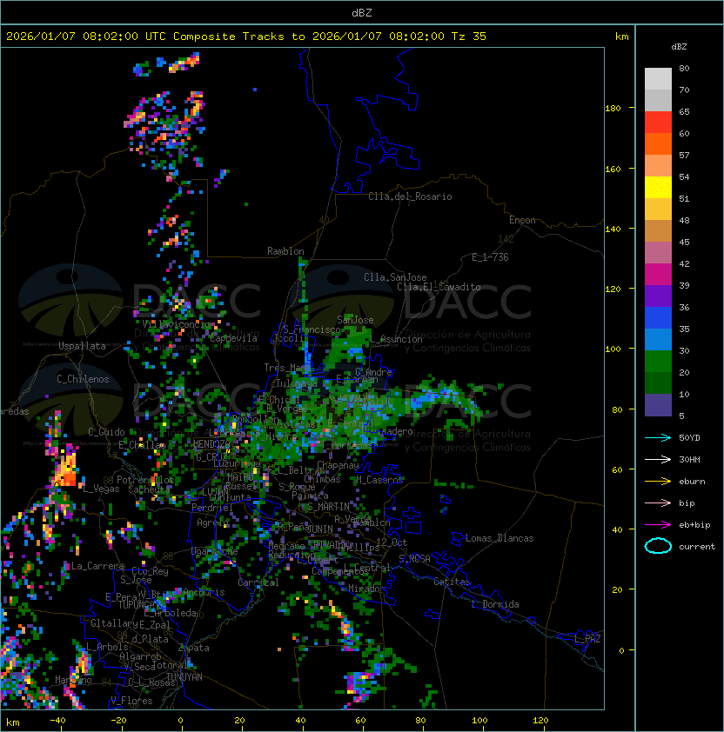The width and height of the screenshot is (724, 732).
Task: Click the '50YD' legend label
Action: [x=689, y=438]
